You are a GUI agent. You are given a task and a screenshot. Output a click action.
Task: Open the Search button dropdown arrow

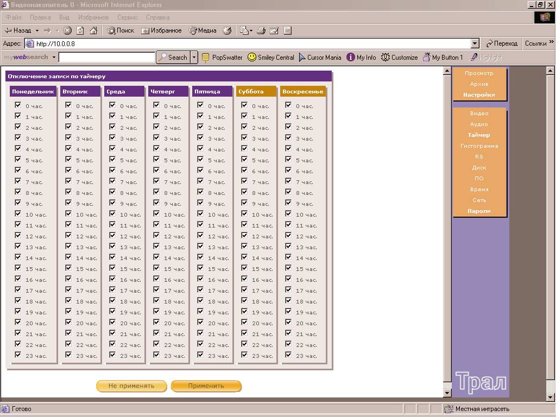[x=194, y=57]
